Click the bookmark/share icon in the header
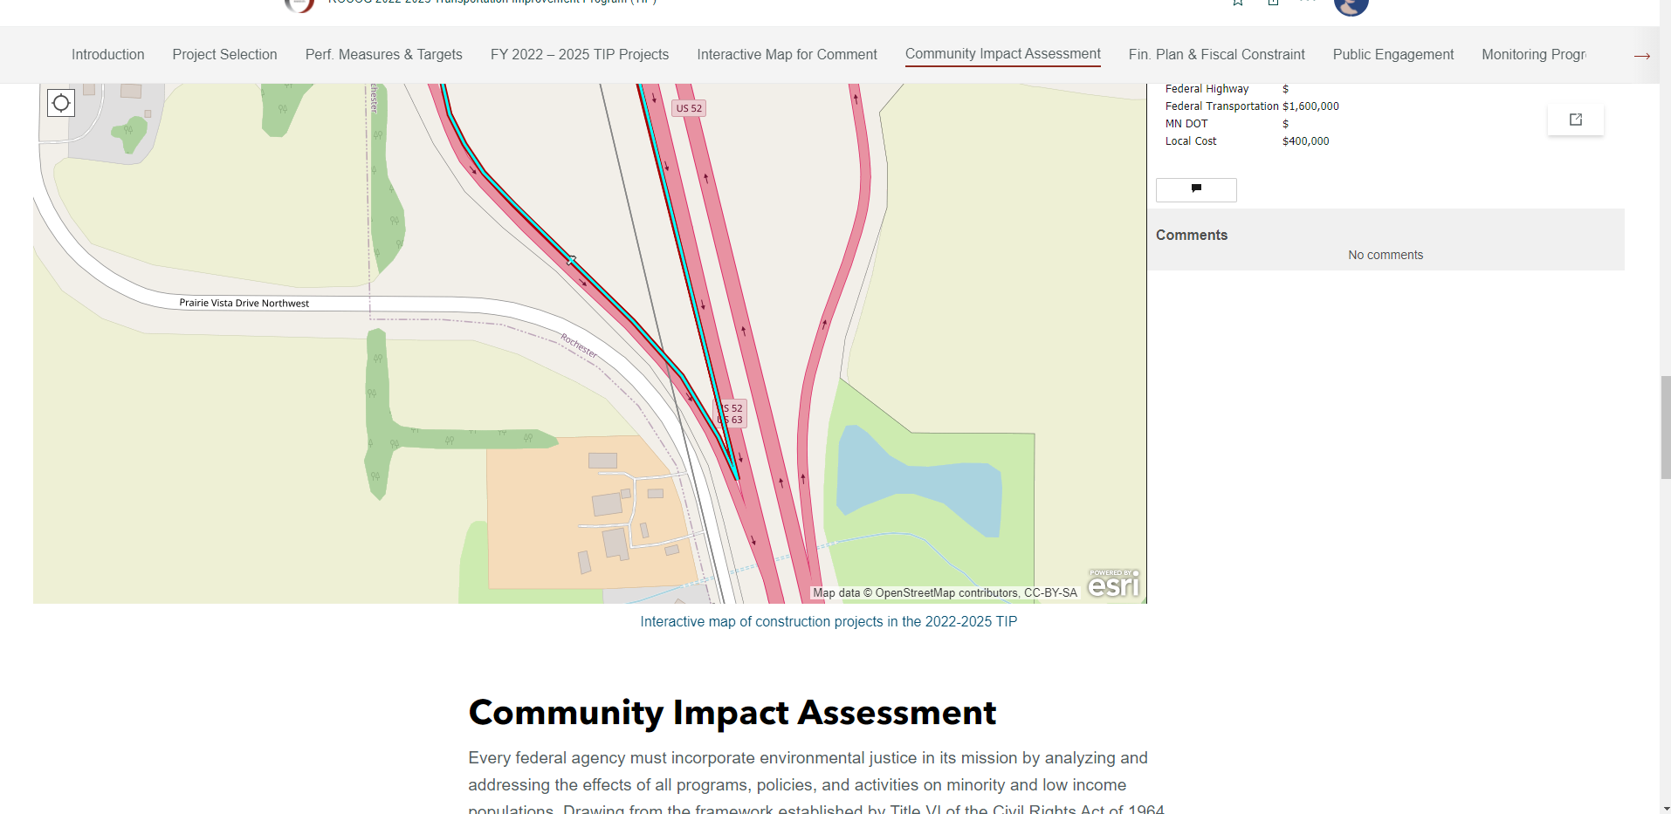Viewport: 1671px width, 814px height. pyautogui.click(x=1273, y=3)
